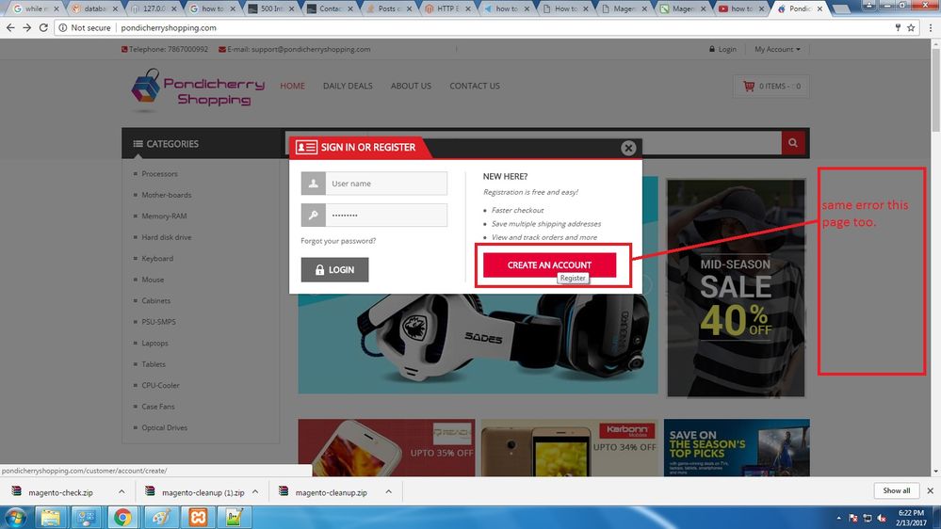Close the Sign In or Register popup

coord(628,148)
